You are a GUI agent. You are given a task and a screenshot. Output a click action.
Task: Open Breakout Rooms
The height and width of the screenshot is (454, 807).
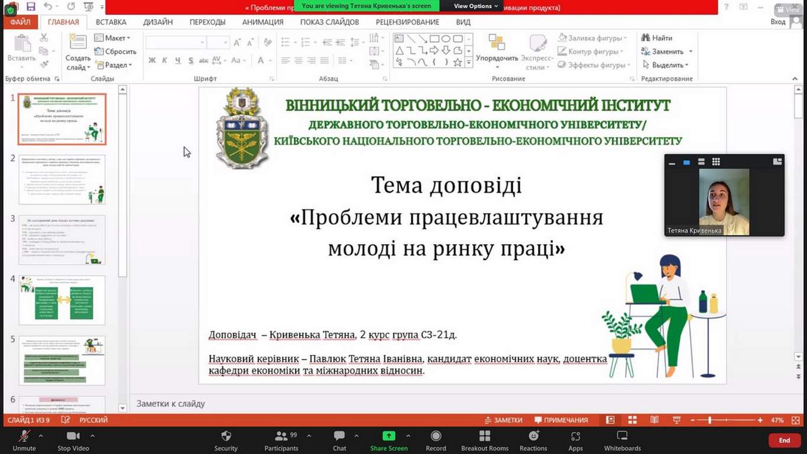[485, 436]
